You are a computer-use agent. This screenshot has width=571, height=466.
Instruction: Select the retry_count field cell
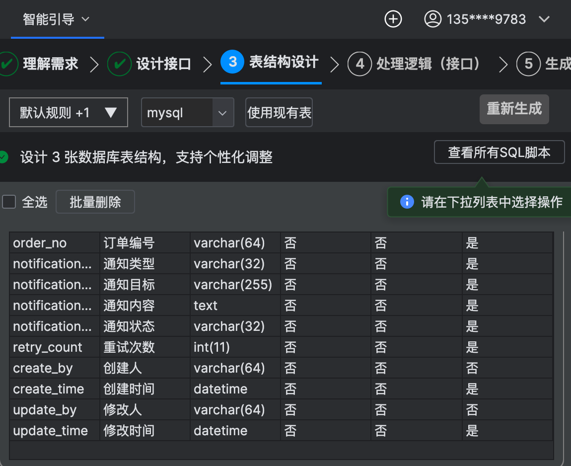[55, 347]
